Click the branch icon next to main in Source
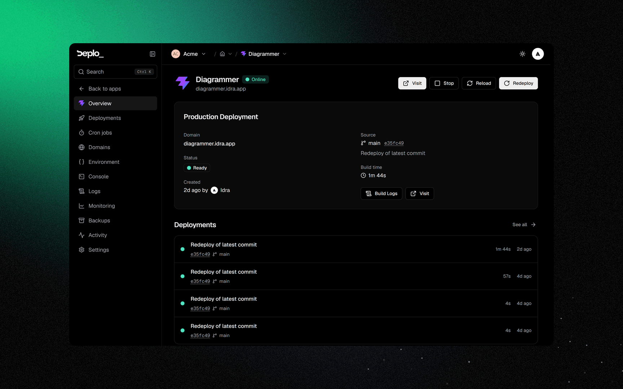The height and width of the screenshot is (389, 623). tap(363, 143)
